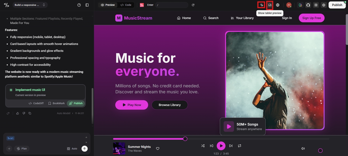This screenshot has height=156, width=348.
Task: Open the GitHub integration icon
Action: (308, 5)
